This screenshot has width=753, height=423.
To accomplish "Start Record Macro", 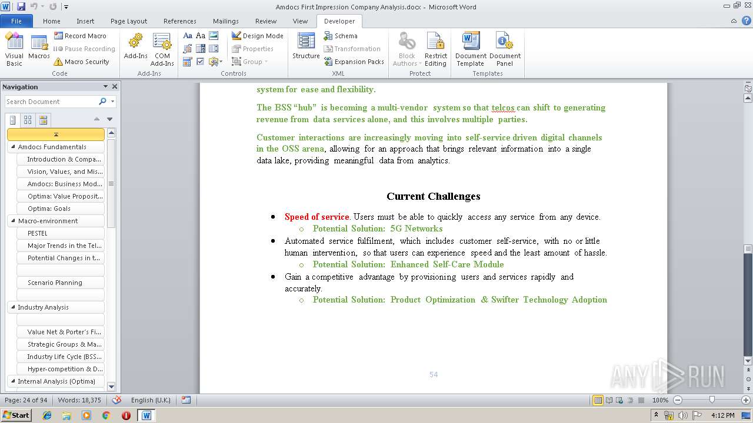I will tap(80, 36).
